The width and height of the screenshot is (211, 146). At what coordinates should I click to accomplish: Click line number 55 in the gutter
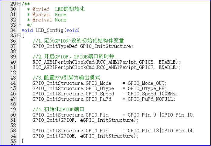point(13,141)
